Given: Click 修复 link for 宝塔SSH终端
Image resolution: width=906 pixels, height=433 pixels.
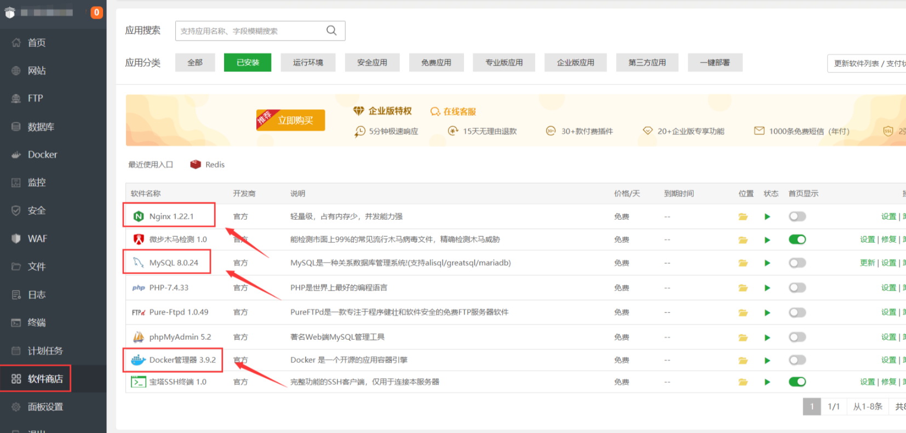Looking at the screenshot, I should (888, 382).
